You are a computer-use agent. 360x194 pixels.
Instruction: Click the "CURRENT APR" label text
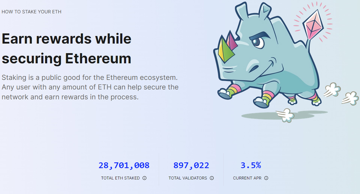click(247, 178)
